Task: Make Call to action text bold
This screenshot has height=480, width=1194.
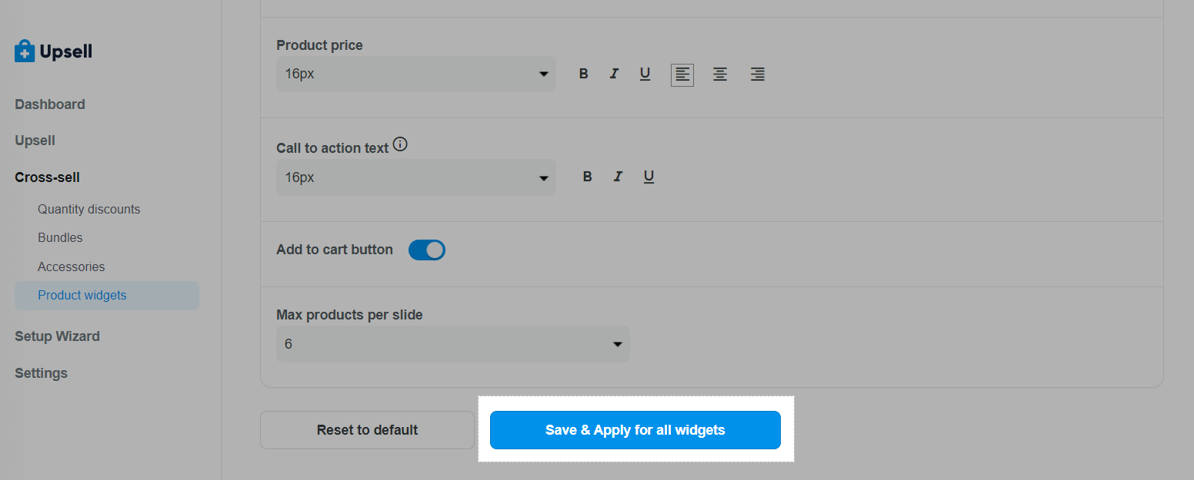Action: 588,177
